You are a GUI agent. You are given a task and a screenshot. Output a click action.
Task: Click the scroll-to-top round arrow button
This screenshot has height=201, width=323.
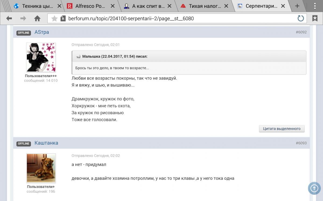pos(314,188)
